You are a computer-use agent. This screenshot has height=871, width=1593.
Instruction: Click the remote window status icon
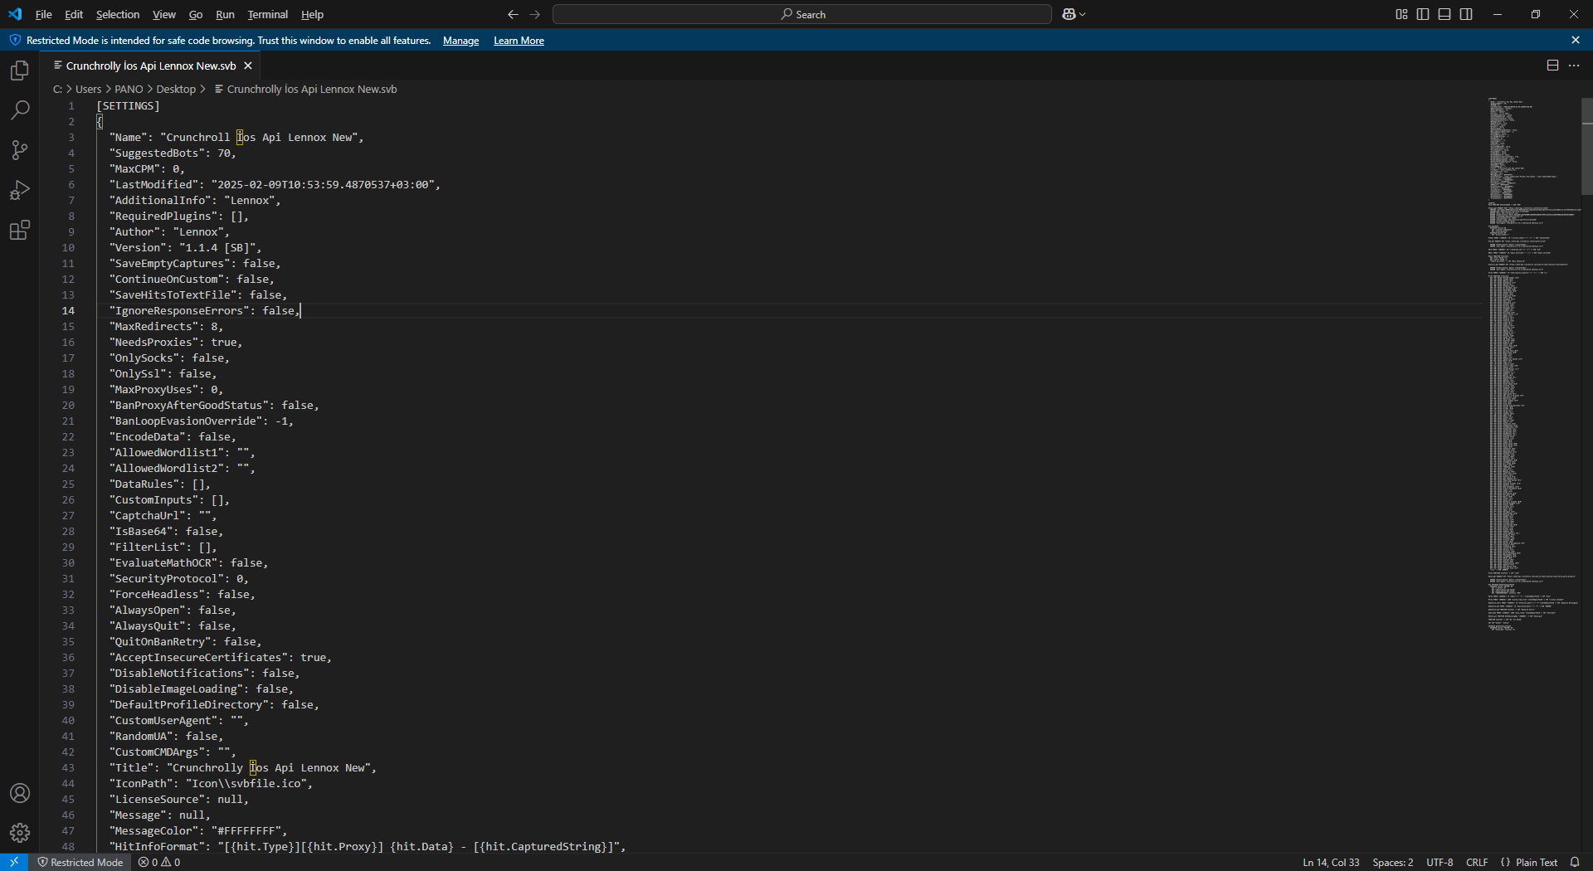pyautogui.click(x=14, y=862)
